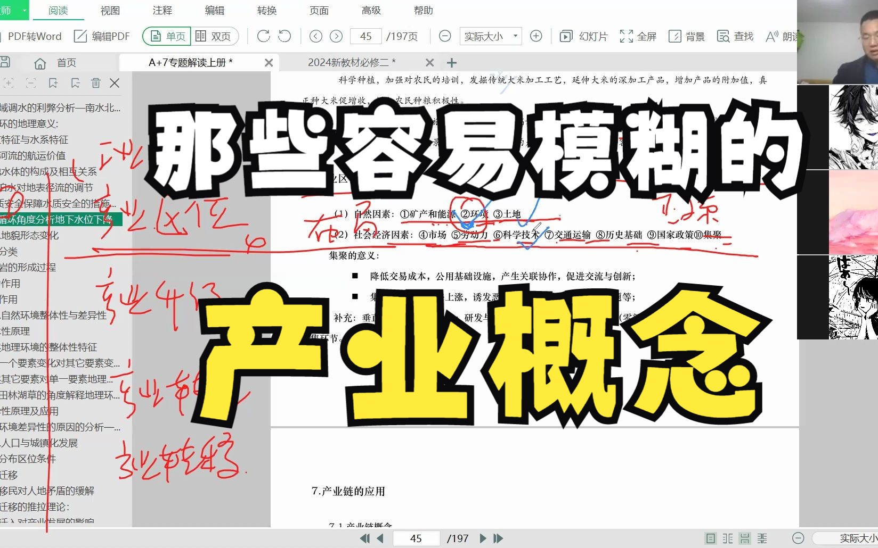878x548 pixels.
Task: Toggle the bookmark panel delete icon
Action: [96, 83]
